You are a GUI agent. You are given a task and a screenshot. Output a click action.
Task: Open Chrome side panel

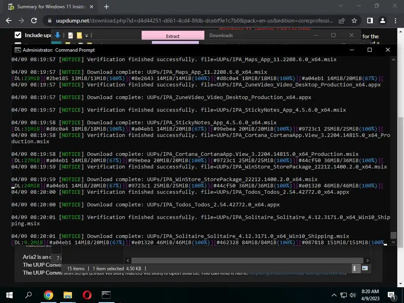370,21
